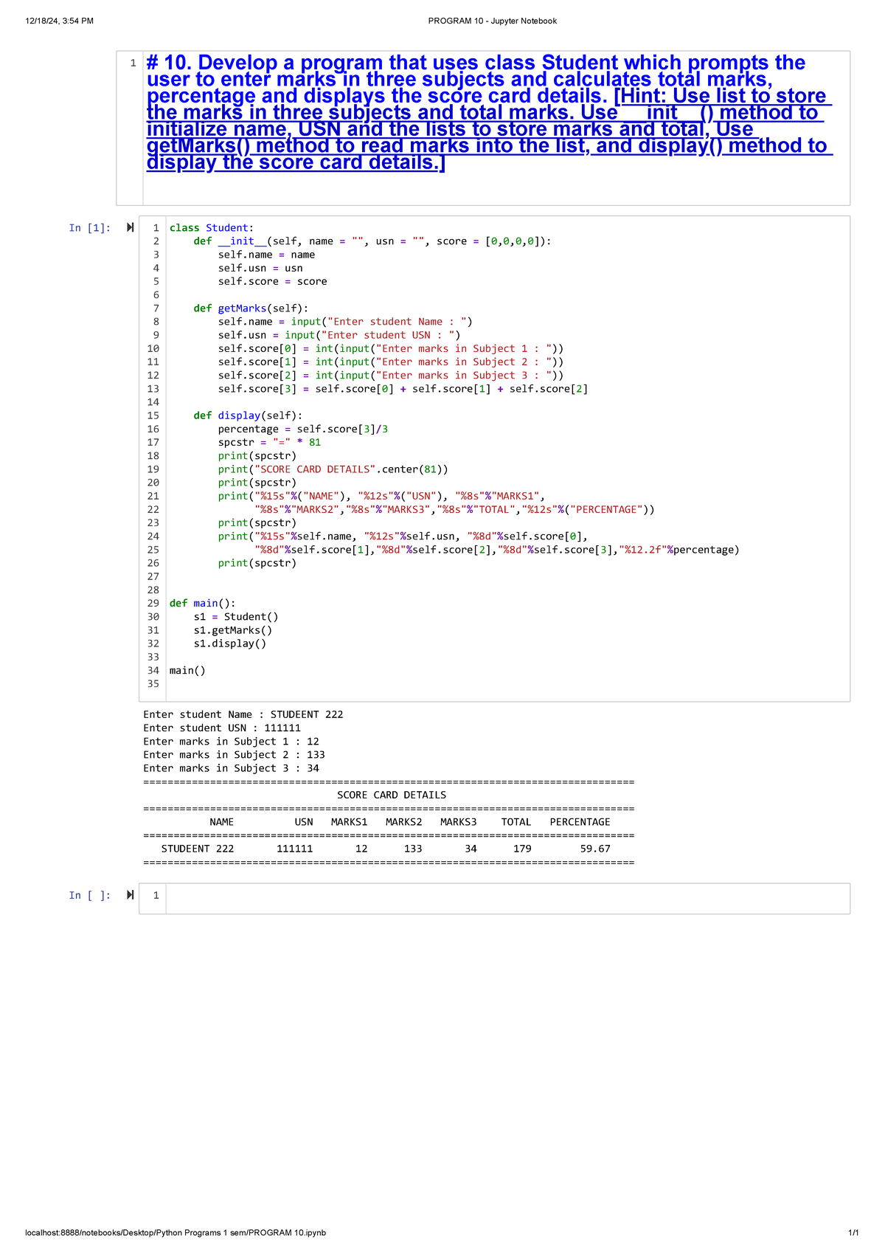The height and width of the screenshot is (1253, 885).
Task: Click the 'self.score = score' line
Action: [x=272, y=281]
